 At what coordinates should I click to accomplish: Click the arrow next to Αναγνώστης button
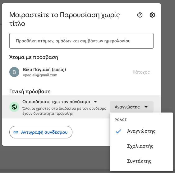pyautogui.click(x=146, y=107)
